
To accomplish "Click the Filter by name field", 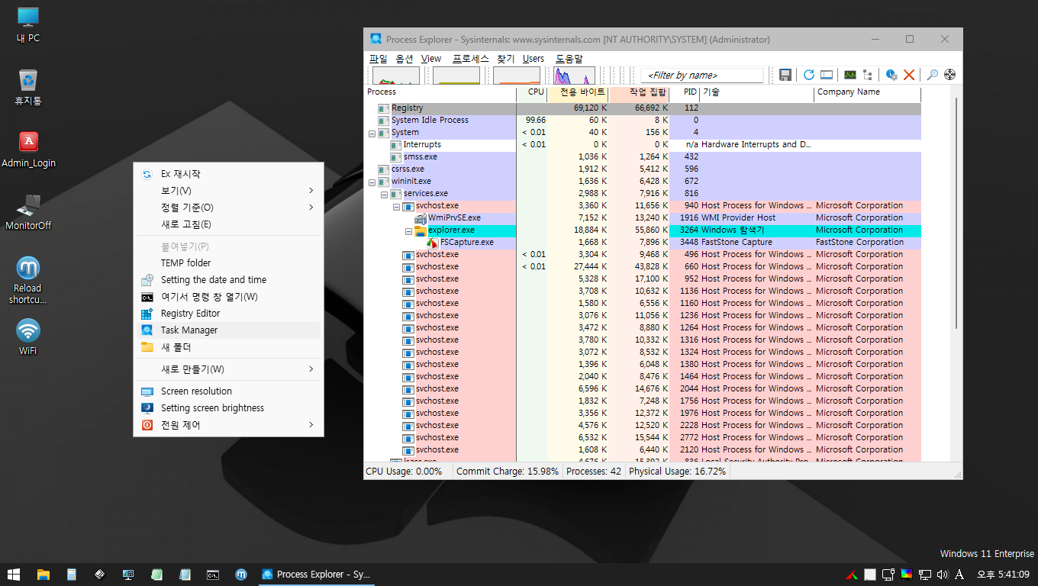I will [701, 75].
